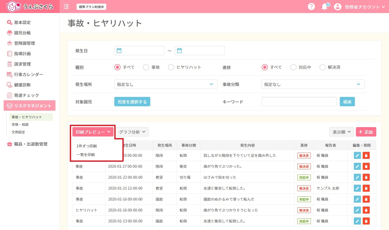Open the 表示順 dropdown
This screenshot has height=230, width=389.
point(341,132)
